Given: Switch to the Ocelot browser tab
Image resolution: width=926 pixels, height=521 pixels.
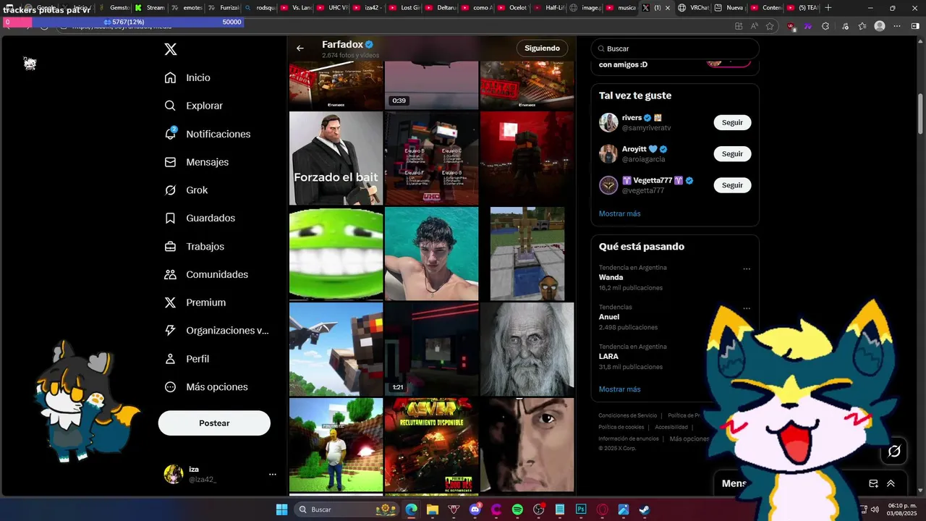Looking at the screenshot, I should click(x=514, y=8).
